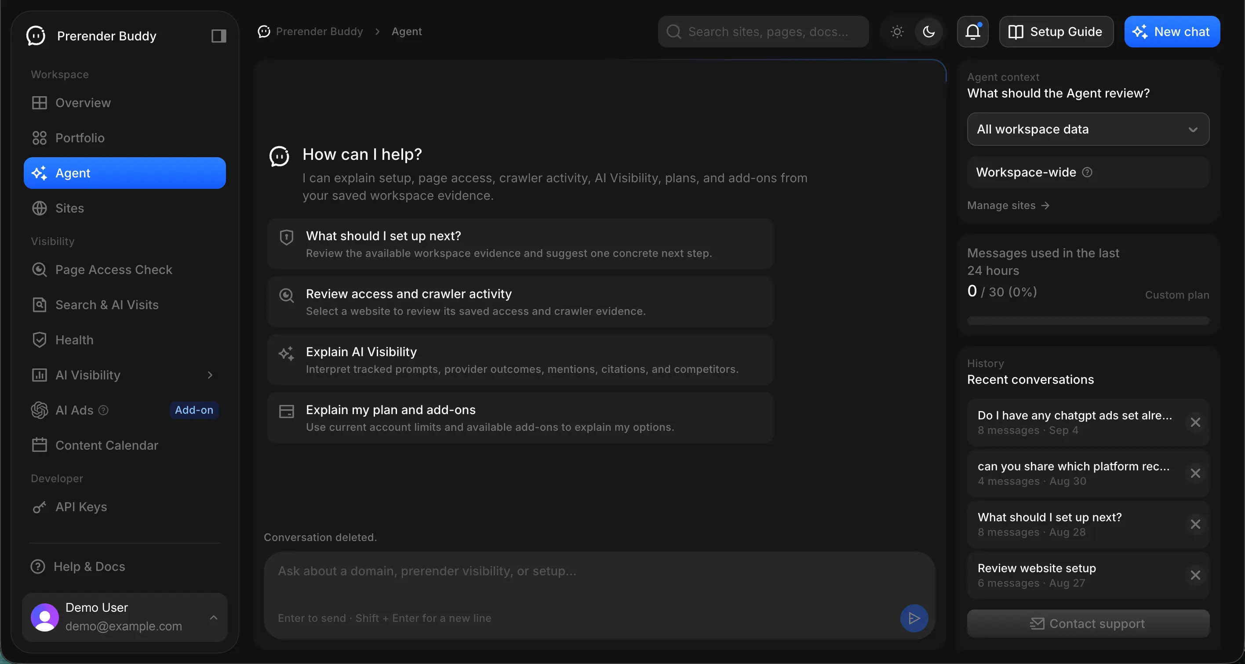Choose 'Explain my plan and add-ons' suggestion
Viewport: 1245px width, 664px height.
(520, 418)
